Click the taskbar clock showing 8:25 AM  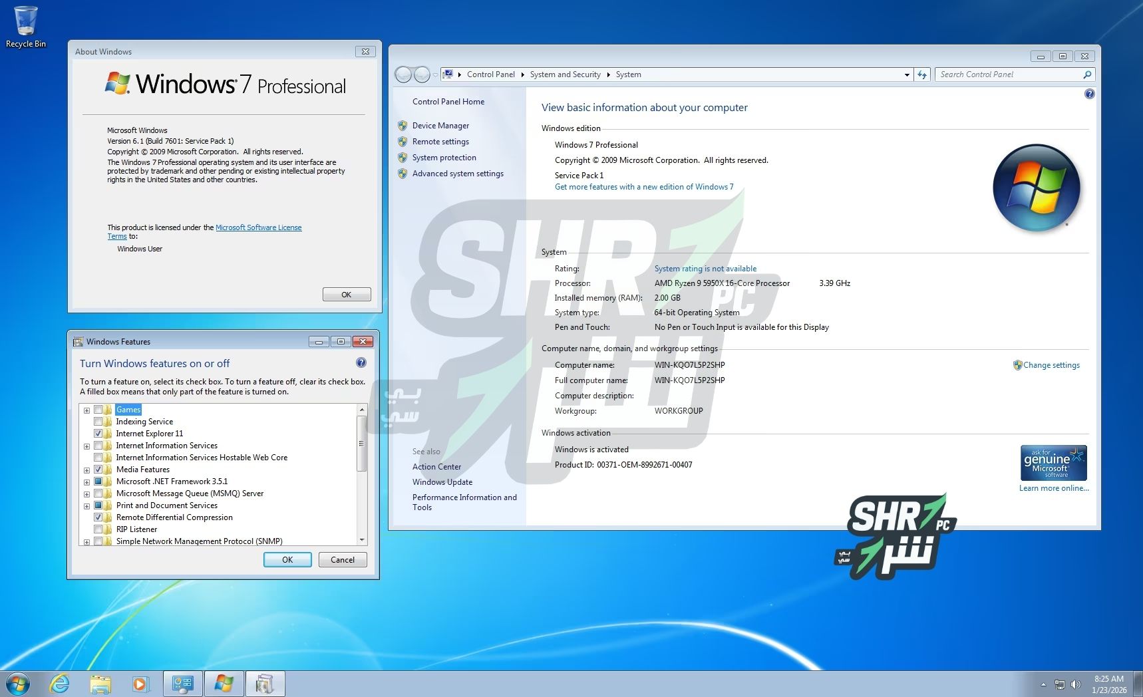1109,684
